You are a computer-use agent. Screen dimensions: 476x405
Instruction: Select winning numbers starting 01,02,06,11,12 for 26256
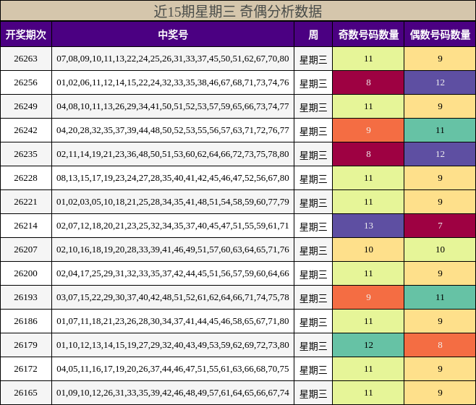coord(173,82)
